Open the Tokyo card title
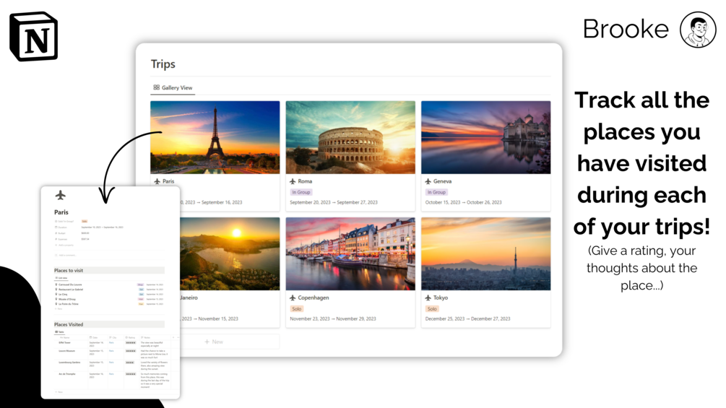 [441, 298]
